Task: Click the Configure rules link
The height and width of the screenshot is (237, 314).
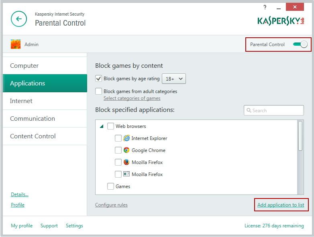Action: [x=111, y=205]
